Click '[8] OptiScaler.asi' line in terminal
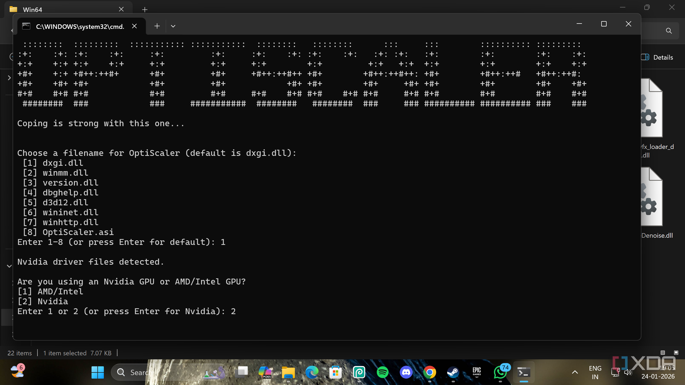685x385 pixels. pyautogui.click(x=68, y=232)
